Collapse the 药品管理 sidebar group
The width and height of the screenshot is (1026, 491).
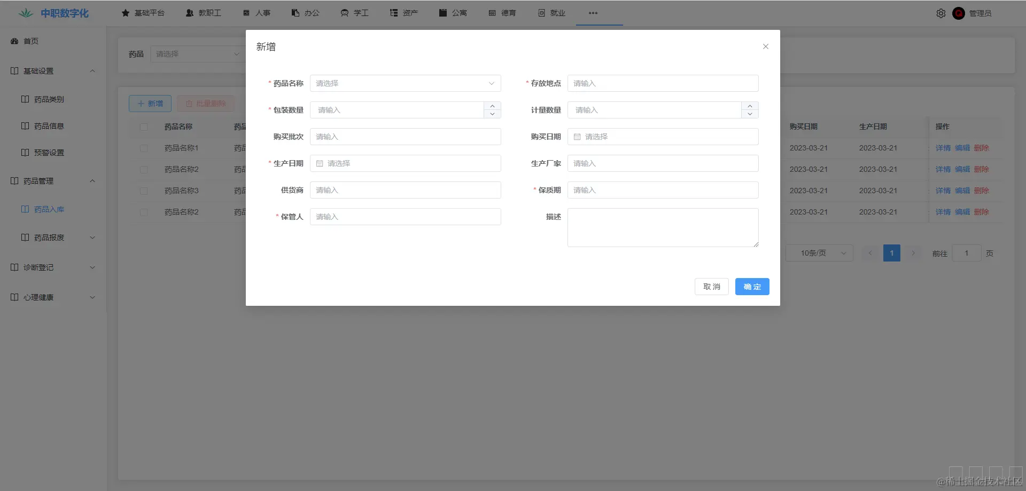pos(53,181)
